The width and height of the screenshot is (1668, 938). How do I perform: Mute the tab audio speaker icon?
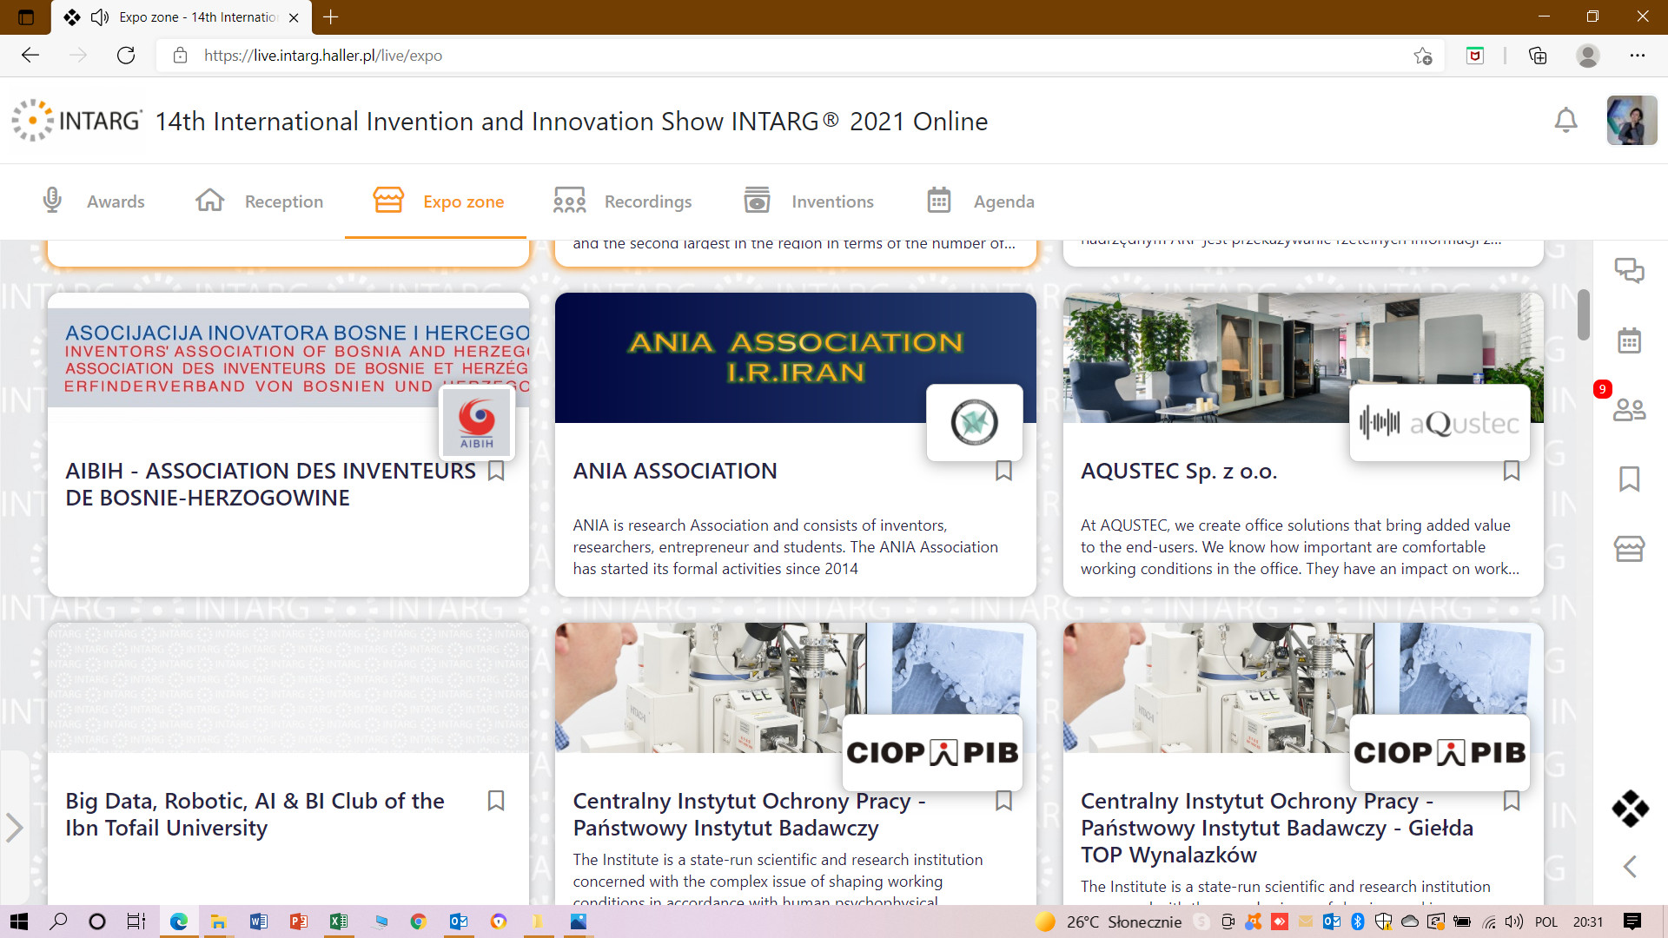pos(100,17)
